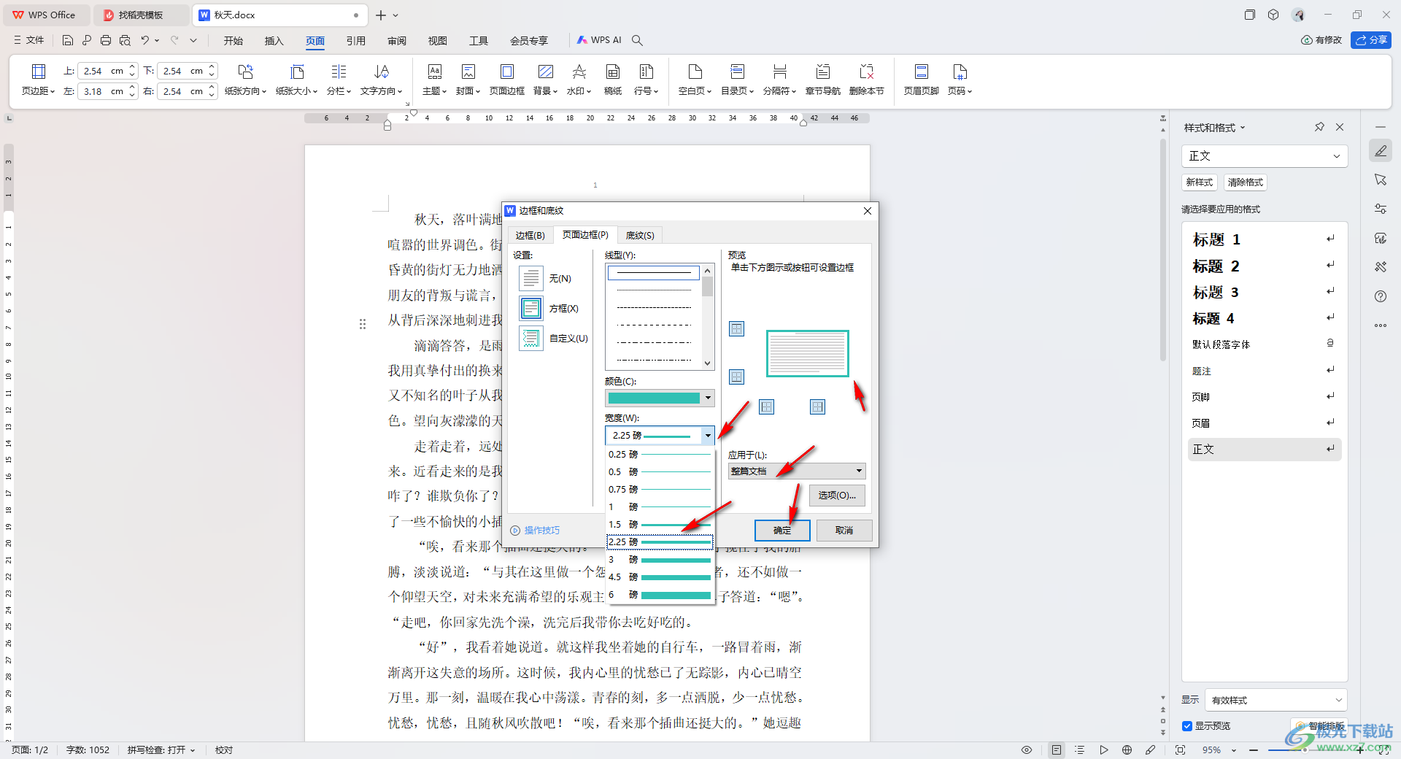Open the 封面 cover page tool
The width and height of the screenshot is (1401, 759).
pos(468,80)
